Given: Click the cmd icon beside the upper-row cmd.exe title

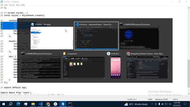Looking at the screenshot, I should tap(121, 24).
